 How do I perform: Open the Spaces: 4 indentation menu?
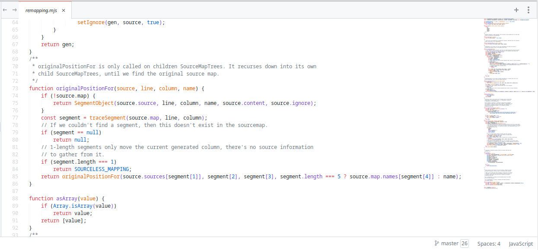(x=489, y=244)
